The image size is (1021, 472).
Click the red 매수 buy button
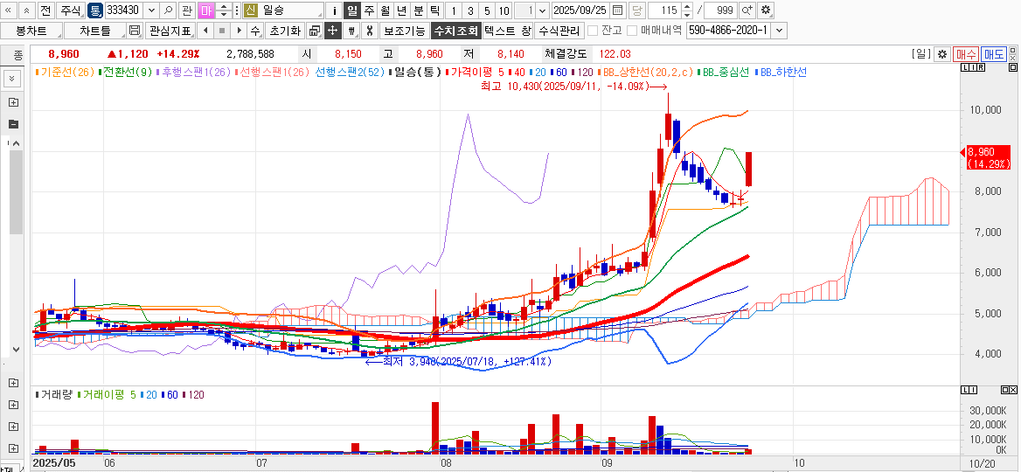click(965, 54)
